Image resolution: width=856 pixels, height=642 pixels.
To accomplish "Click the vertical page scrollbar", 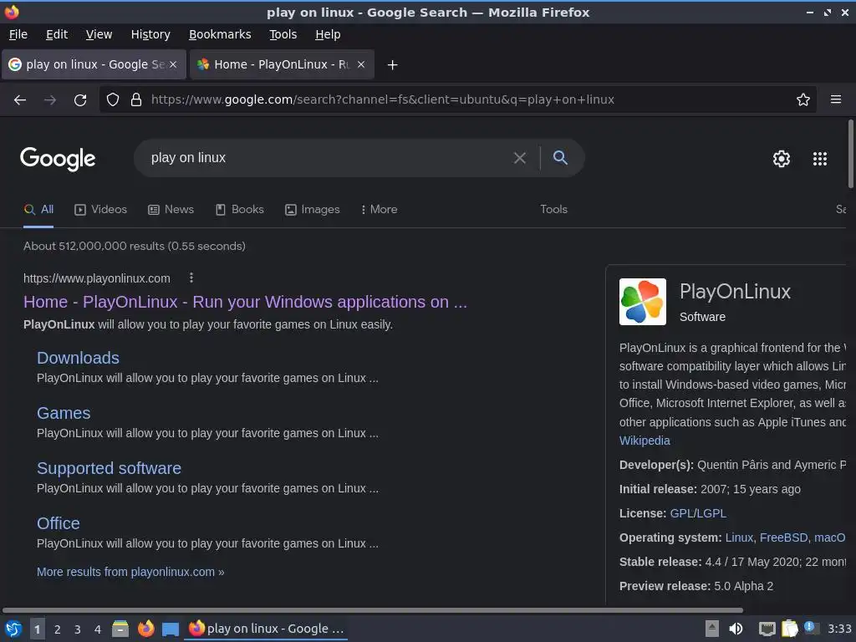I will point(850,154).
